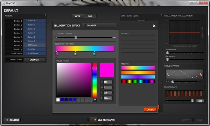Select the first History slot
Image resolution: width=210 pixels, height=126 pixels.
(x=138, y=37)
